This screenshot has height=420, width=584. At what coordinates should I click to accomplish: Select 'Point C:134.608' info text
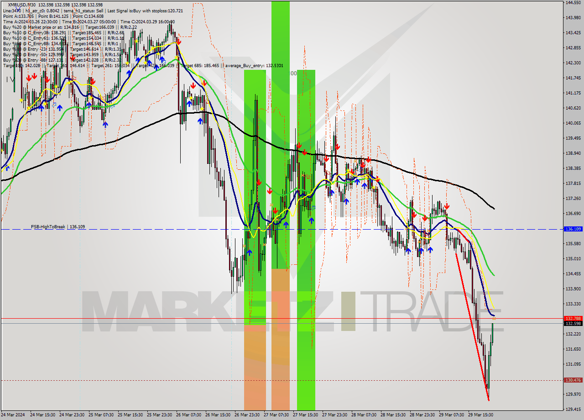tap(88, 16)
